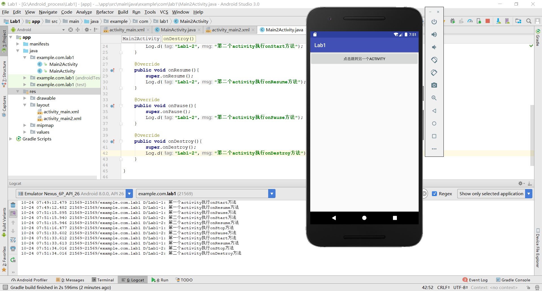
Task: Open the Terminal tool window
Action: tap(103, 280)
